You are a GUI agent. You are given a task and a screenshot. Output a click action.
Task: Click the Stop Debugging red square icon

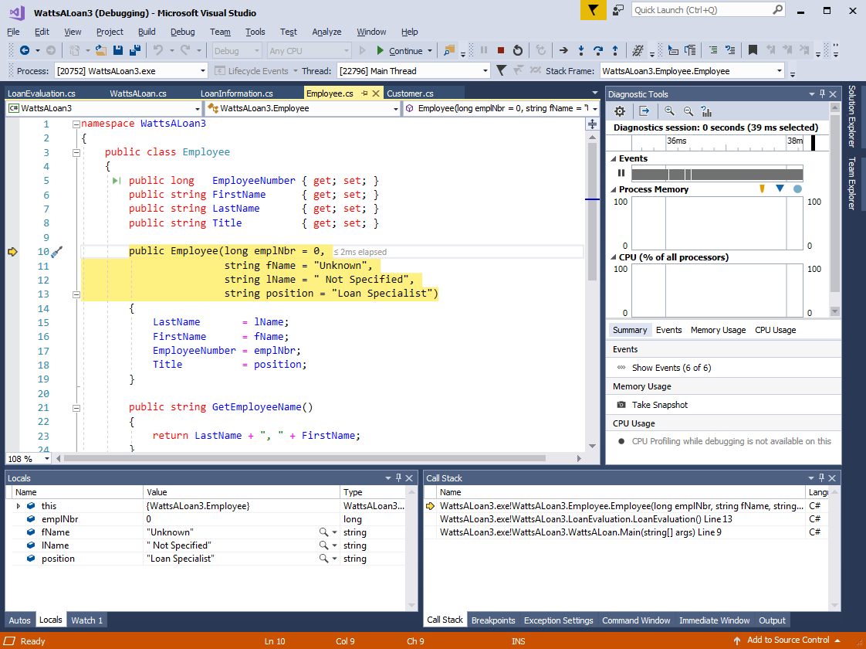click(x=501, y=50)
